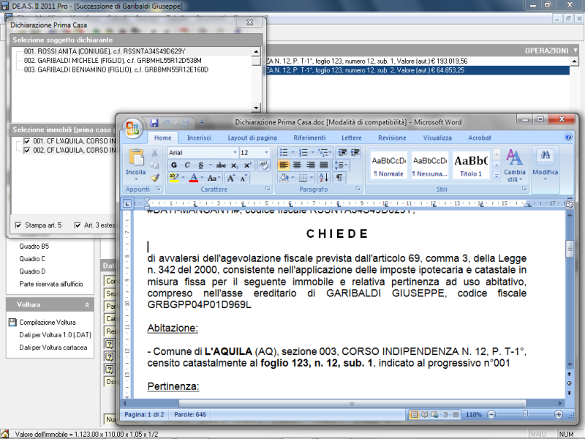Sort text with the A-Z icon
The width and height of the screenshot is (585, 439).
click(323, 178)
